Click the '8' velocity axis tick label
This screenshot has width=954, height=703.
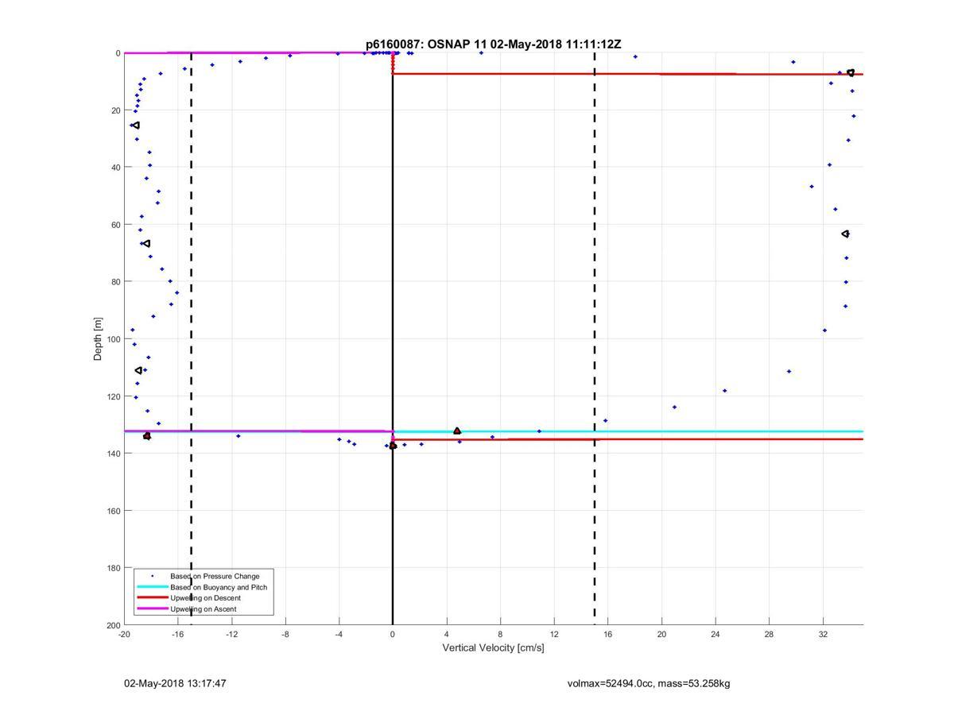[x=501, y=635]
